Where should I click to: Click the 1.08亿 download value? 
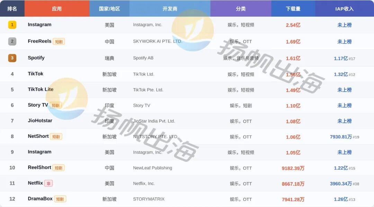tap(293, 121)
